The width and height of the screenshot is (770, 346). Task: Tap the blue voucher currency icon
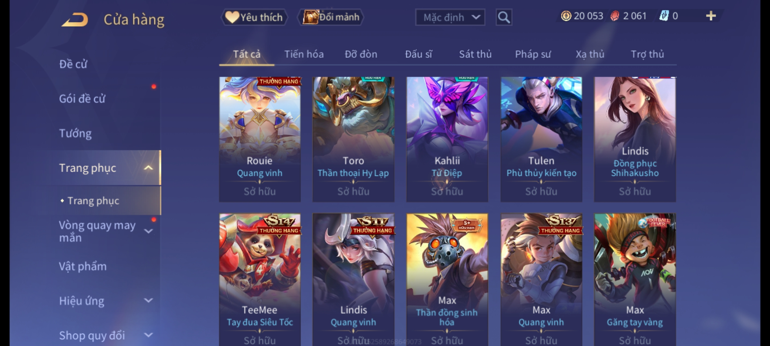(x=663, y=16)
